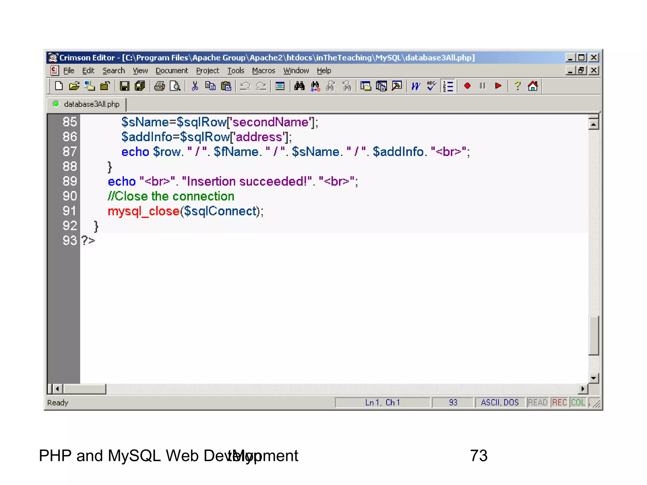The width and height of the screenshot is (647, 485).
Task: Open the Help menu
Action: click(324, 71)
